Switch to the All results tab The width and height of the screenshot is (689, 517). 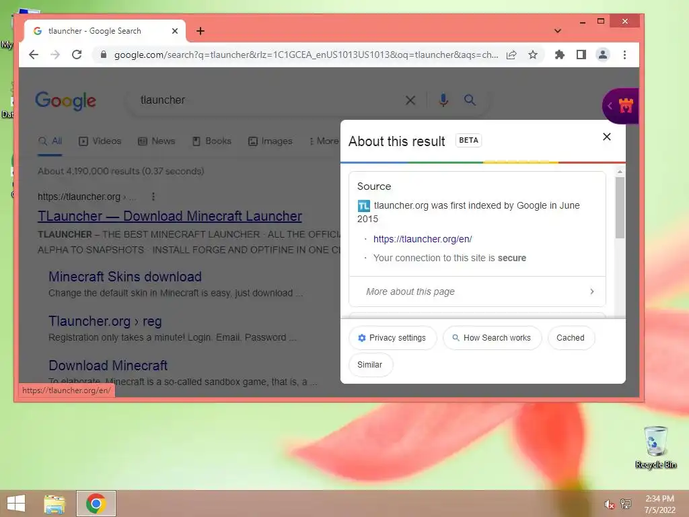point(50,141)
